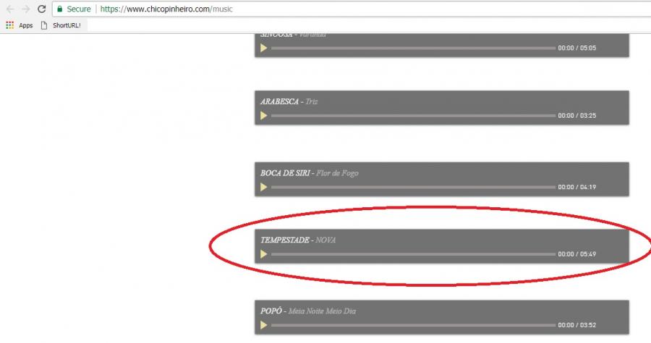Viewport: 651px width, 343px height.
Task: Click the POPÓ - Meia Noite Meio Dia title
Action: [x=308, y=311]
